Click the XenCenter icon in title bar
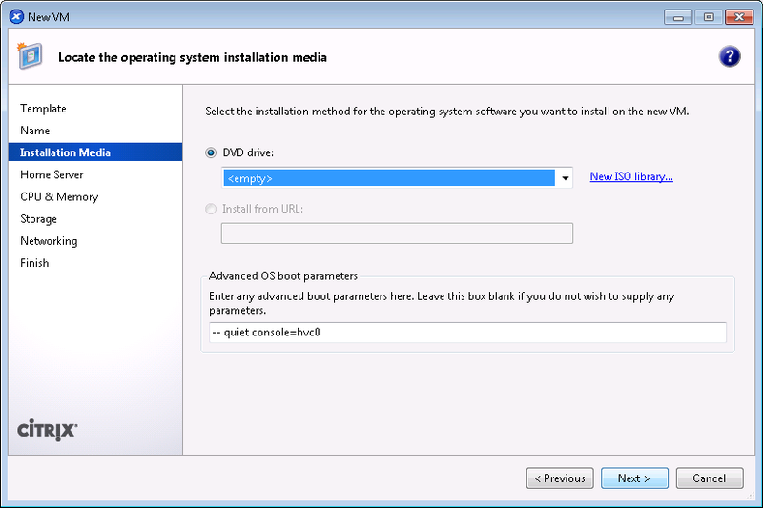This screenshot has height=508, width=763. [x=16, y=16]
